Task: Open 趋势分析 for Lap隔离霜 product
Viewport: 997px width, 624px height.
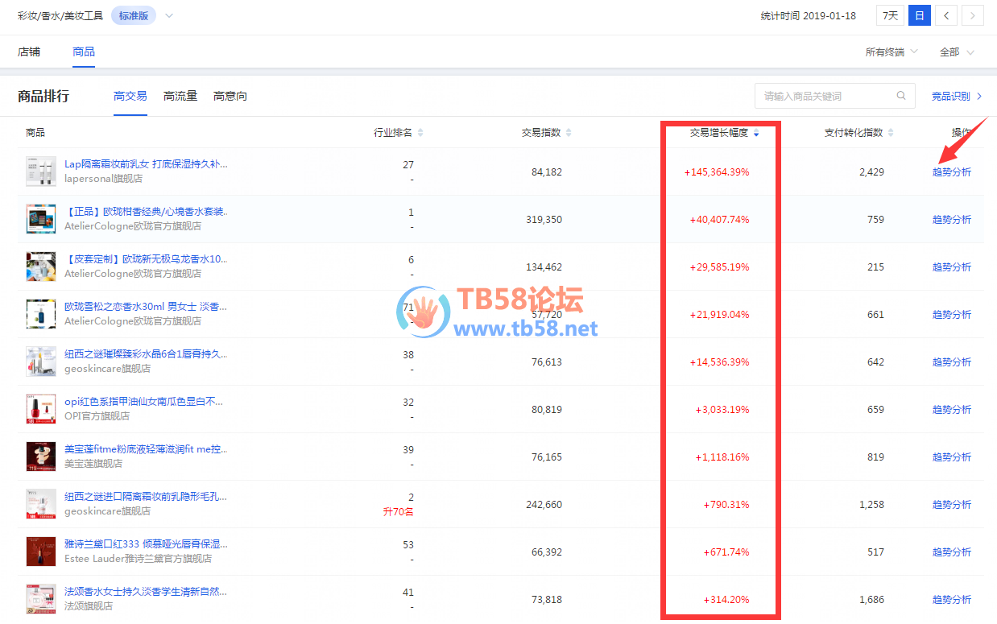Action: pyautogui.click(x=951, y=171)
